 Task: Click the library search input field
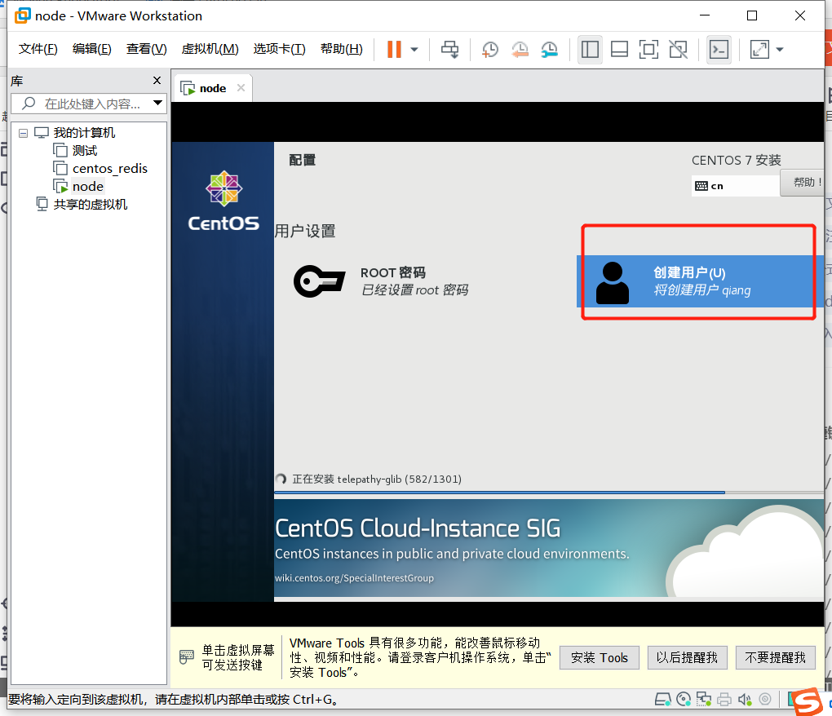pyautogui.click(x=89, y=104)
